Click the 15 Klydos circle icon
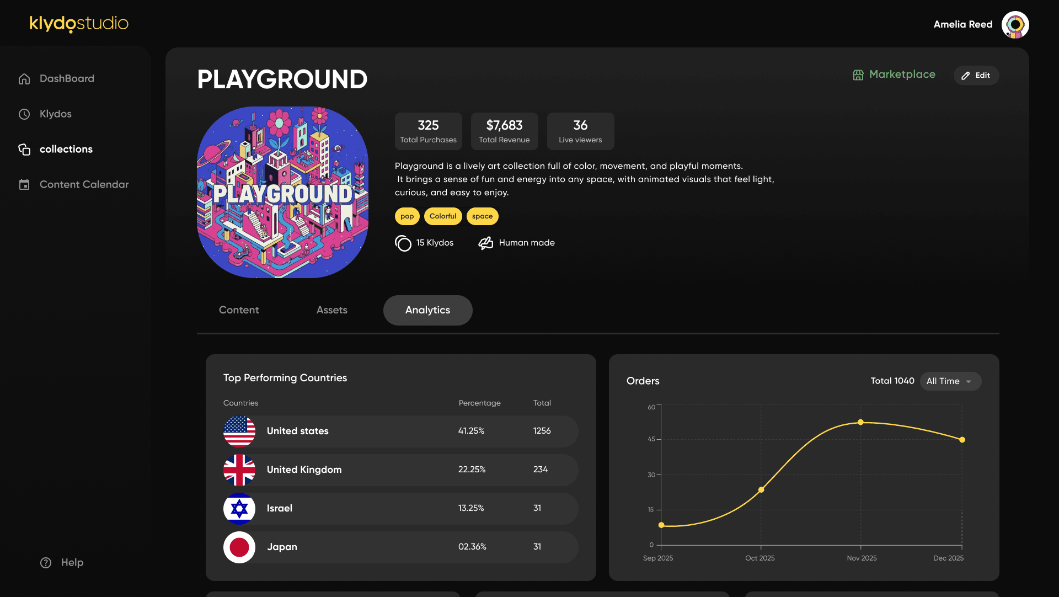This screenshot has height=597, width=1059. [x=403, y=243]
